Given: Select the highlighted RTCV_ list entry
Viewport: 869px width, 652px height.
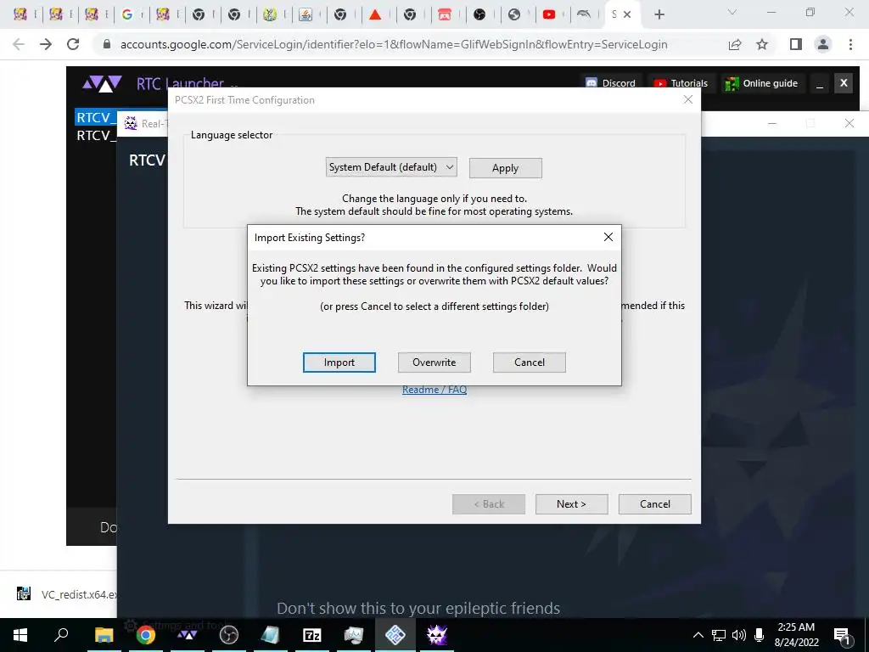Looking at the screenshot, I should tap(95, 117).
